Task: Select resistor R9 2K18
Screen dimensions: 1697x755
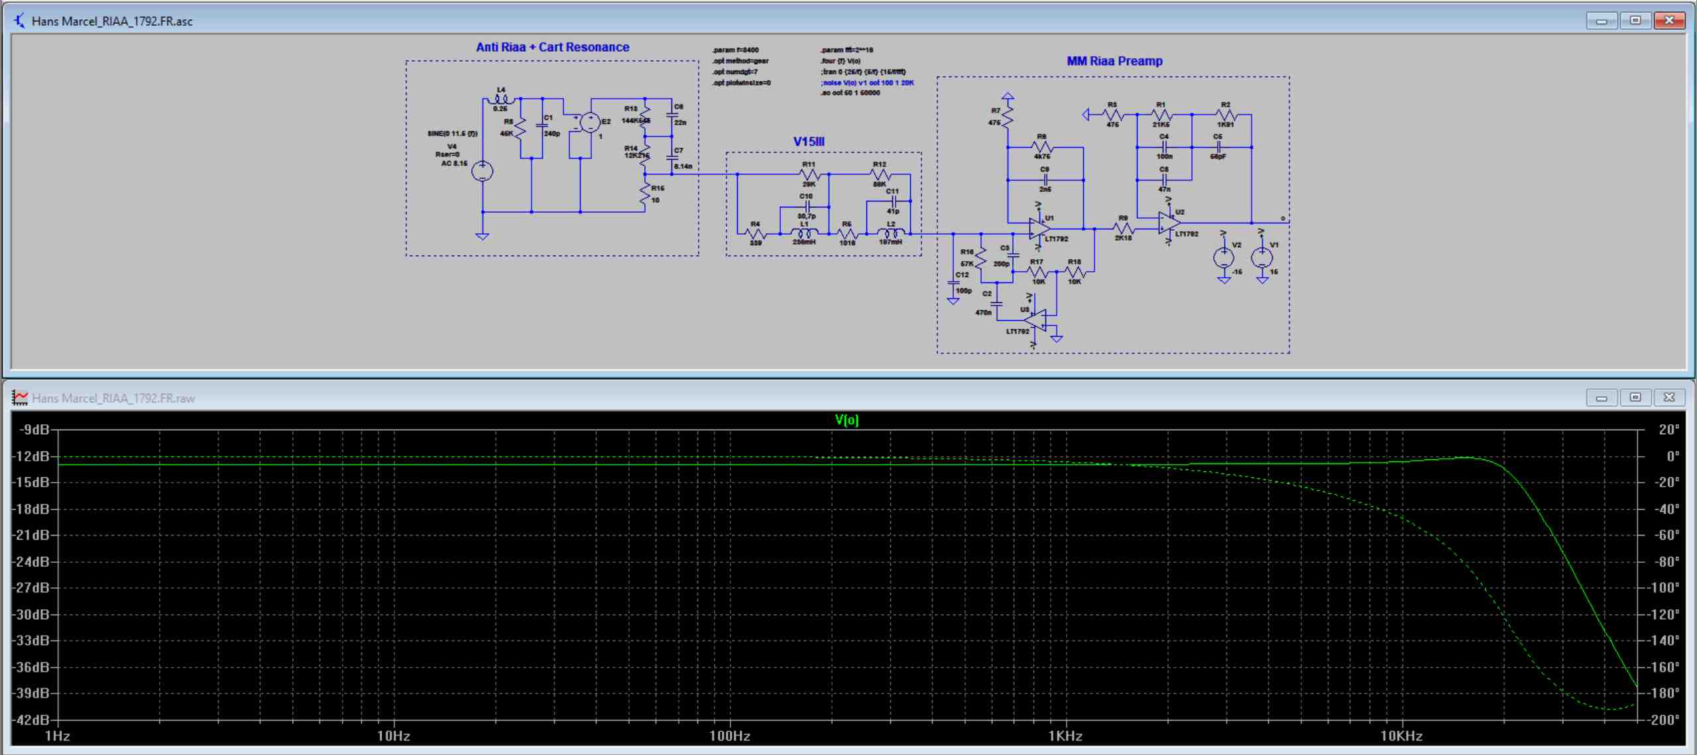Action: pyautogui.click(x=1124, y=229)
